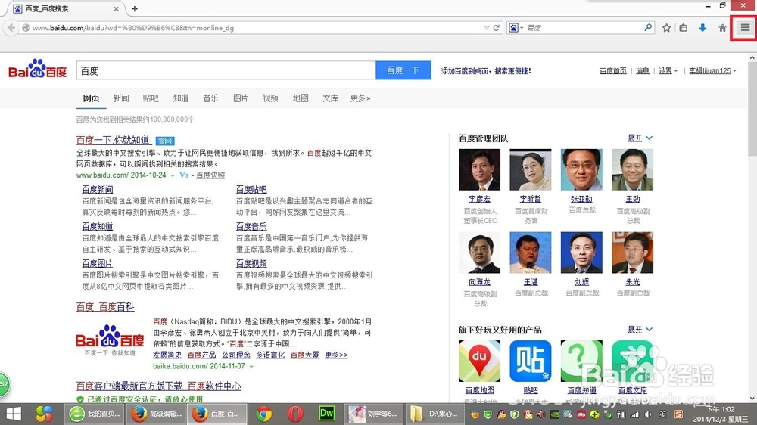The height and width of the screenshot is (425, 757).
Task: Open the 消息 link
Action: coord(643,71)
